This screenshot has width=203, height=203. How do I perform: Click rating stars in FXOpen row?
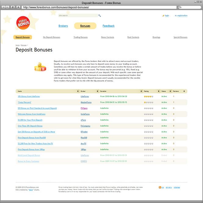149,108
